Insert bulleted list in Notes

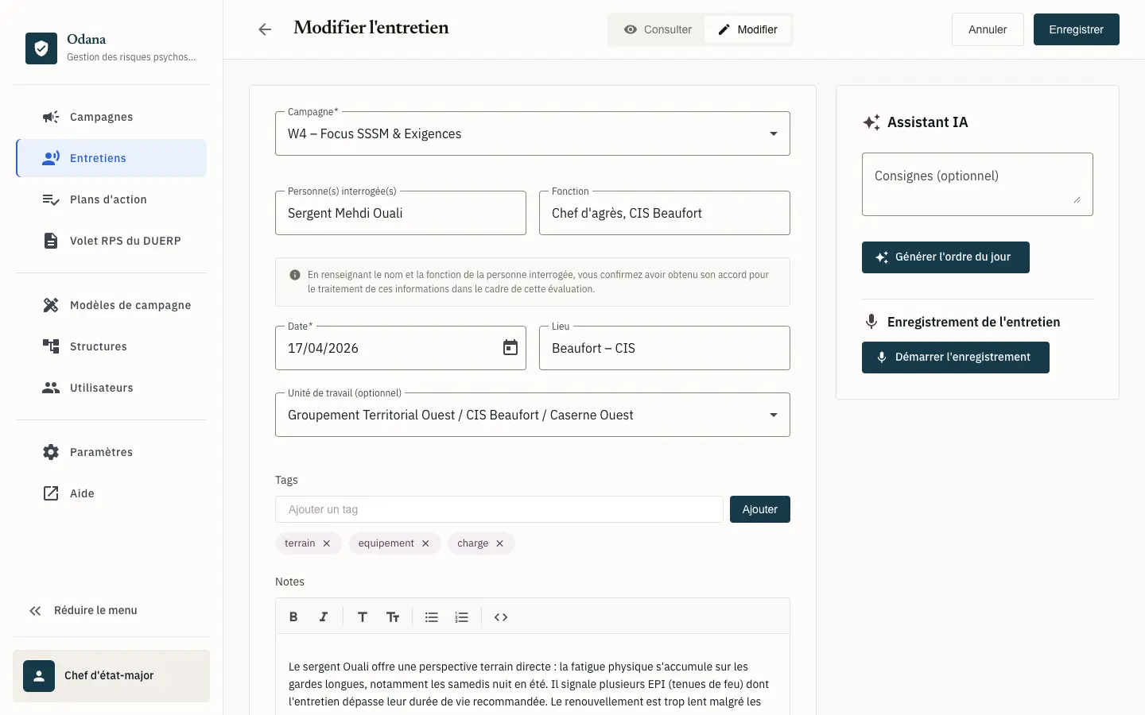tap(432, 617)
